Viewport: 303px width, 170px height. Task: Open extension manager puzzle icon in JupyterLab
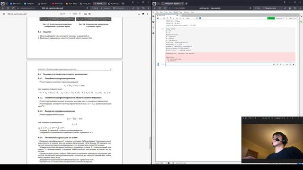coord(153,33)
